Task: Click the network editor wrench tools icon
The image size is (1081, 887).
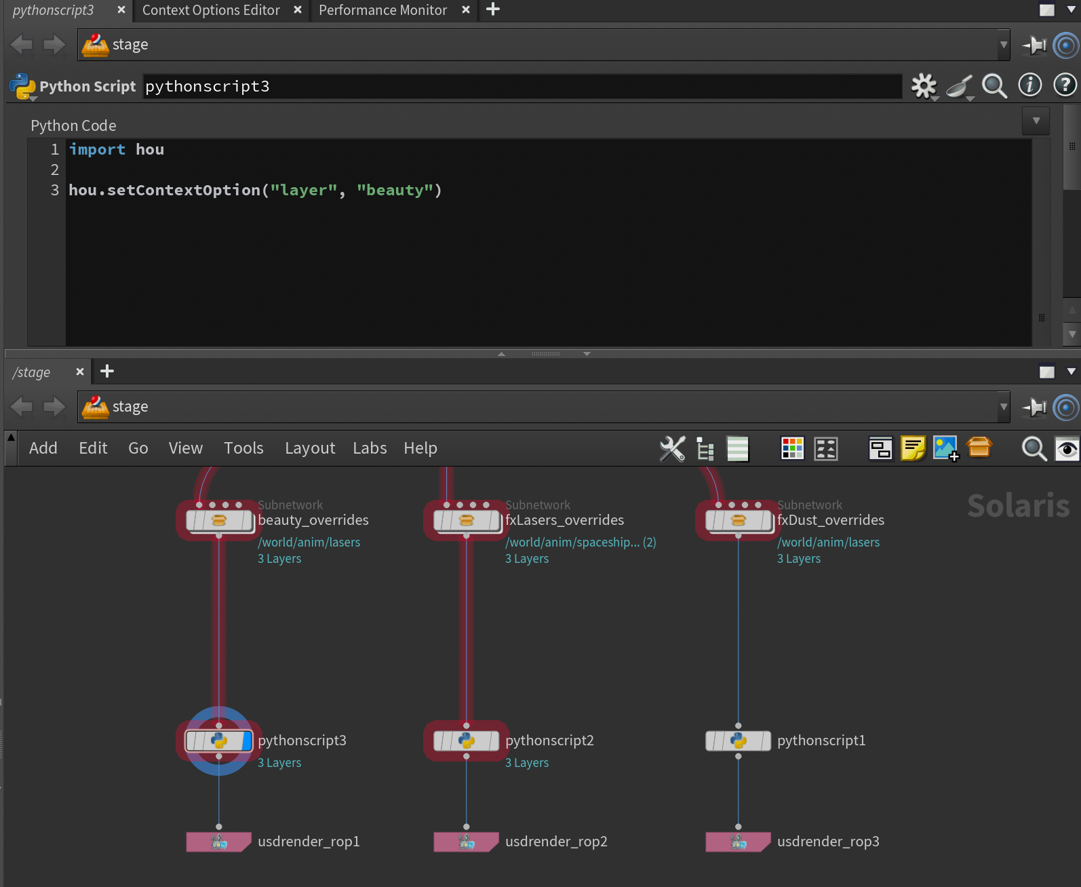Action: [x=672, y=448]
